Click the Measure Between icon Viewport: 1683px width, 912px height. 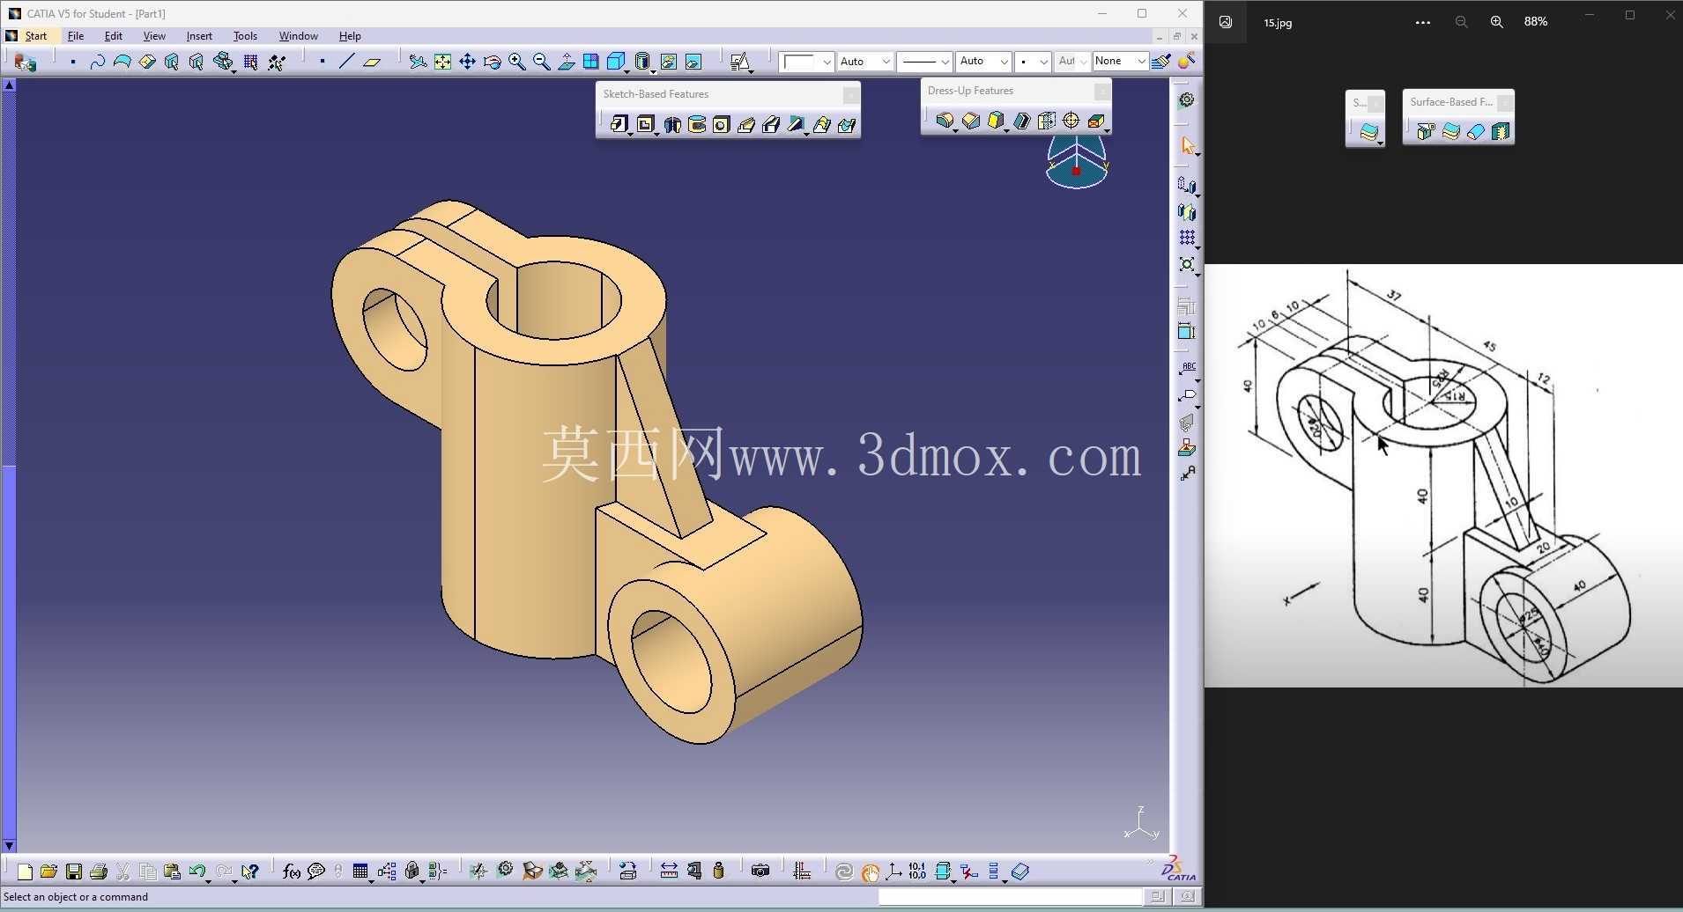pos(669,872)
